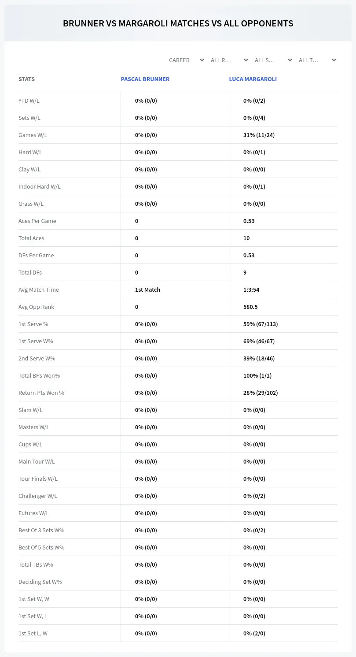Open the CAREER time period dropdown
Screen dimensions: 356x657
click(x=186, y=60)
